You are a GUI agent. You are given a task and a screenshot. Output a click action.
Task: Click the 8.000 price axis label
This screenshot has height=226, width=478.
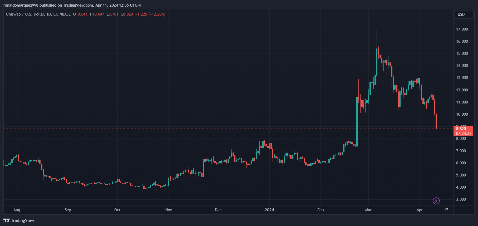tap(461, 139)
